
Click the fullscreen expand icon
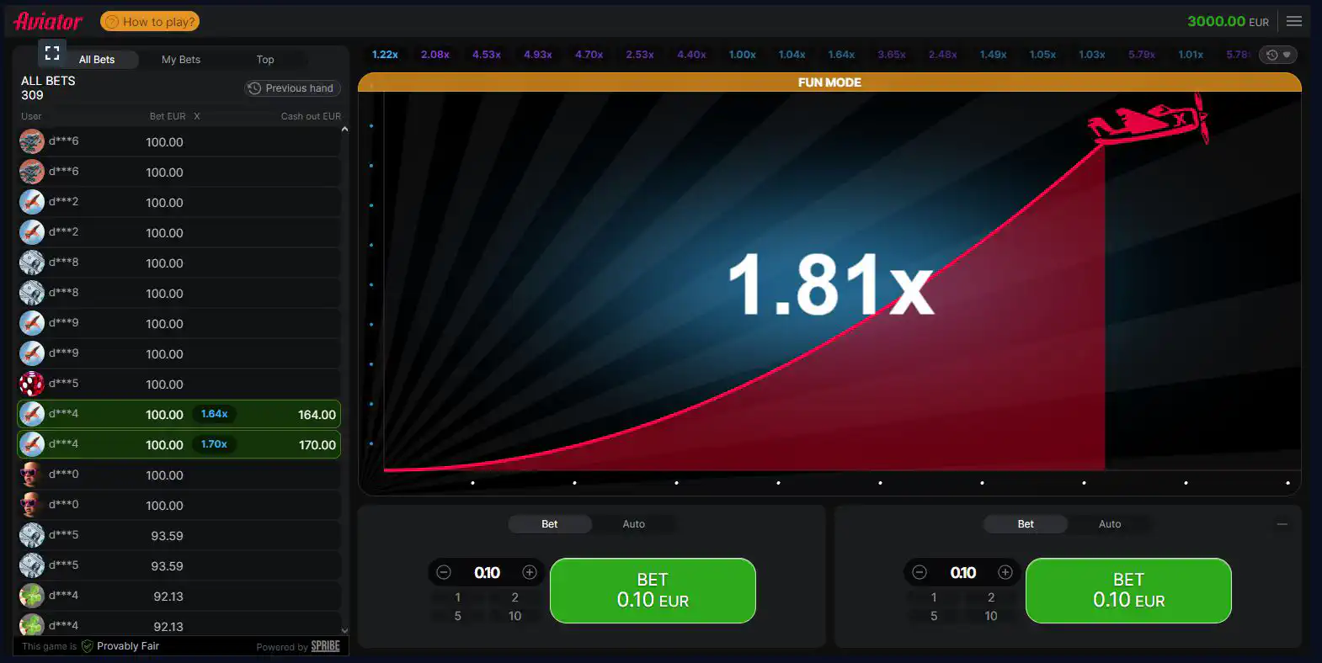coord(52,53)
